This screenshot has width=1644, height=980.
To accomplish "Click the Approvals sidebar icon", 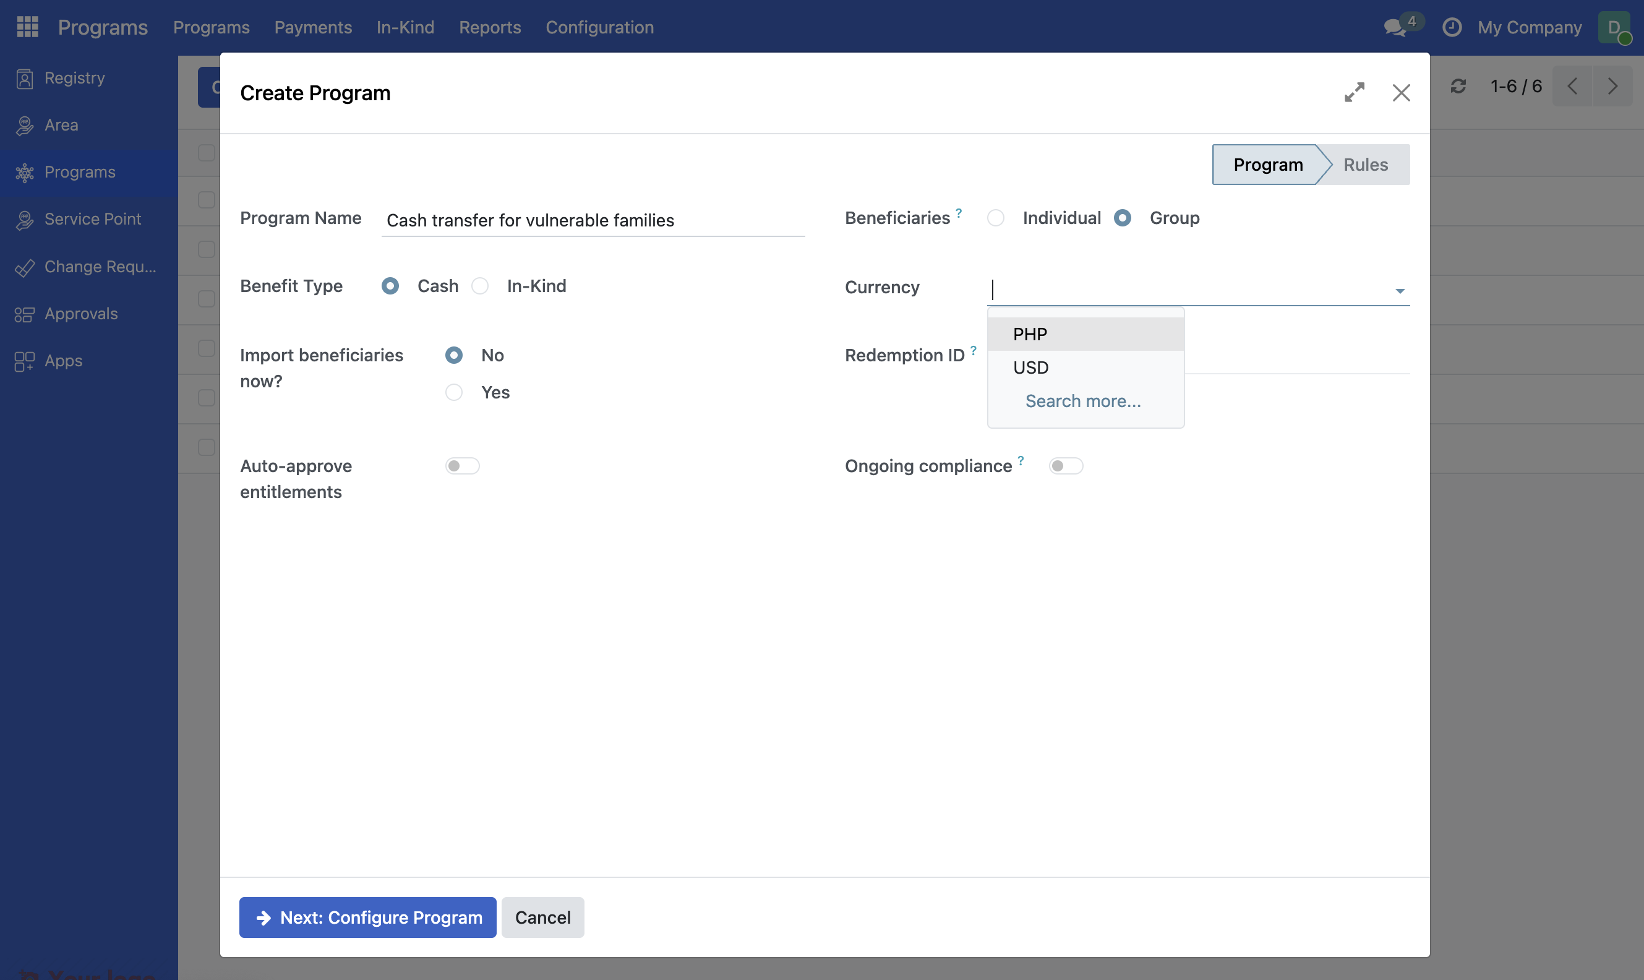I will click(x=24, y=314).
